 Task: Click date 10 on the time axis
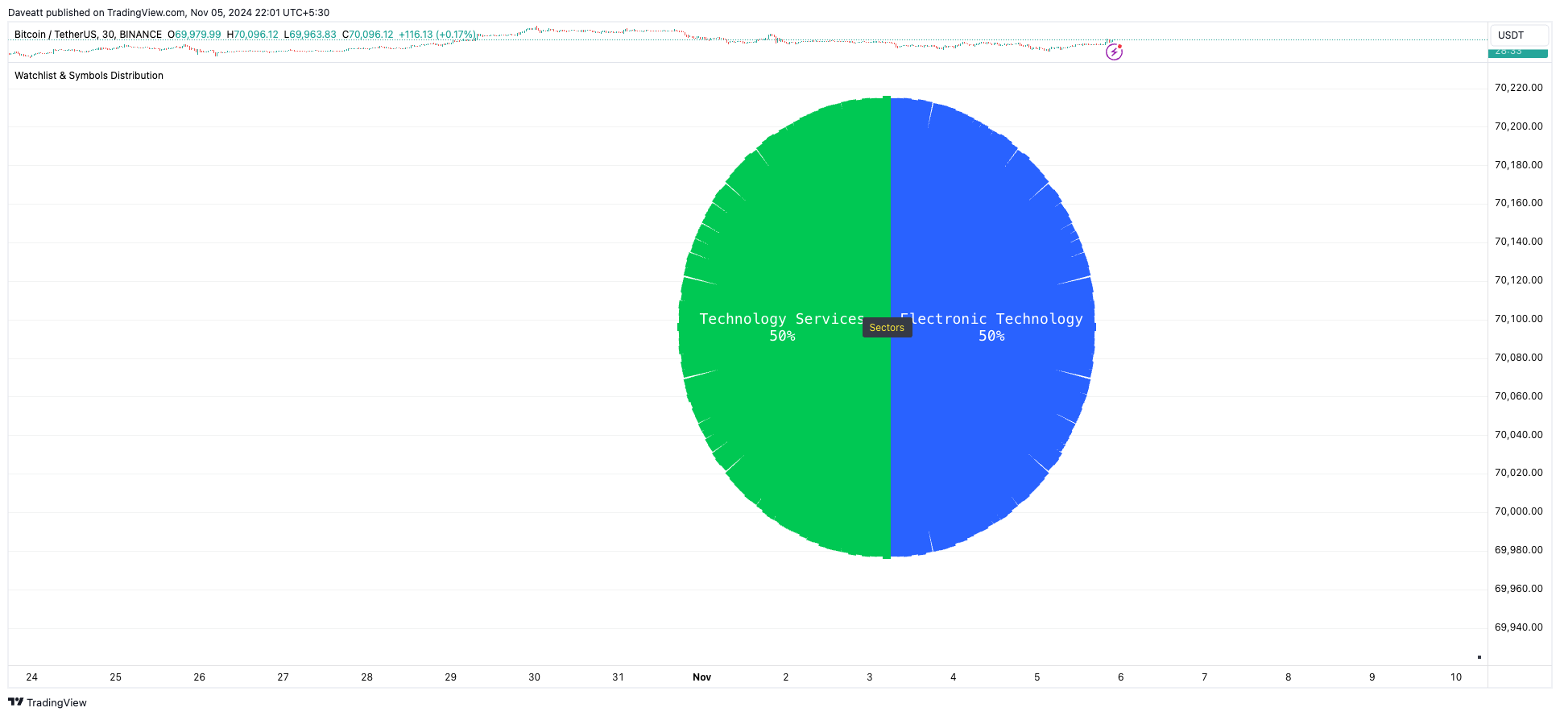tap(1456, 677)
